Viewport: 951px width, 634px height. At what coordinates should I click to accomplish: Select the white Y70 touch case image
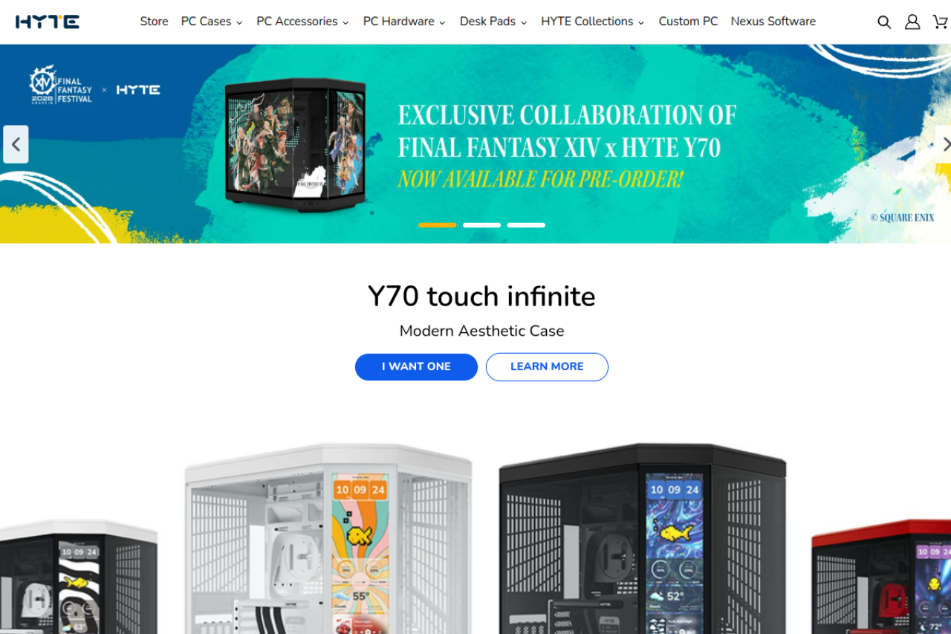(x=328, y=539)
